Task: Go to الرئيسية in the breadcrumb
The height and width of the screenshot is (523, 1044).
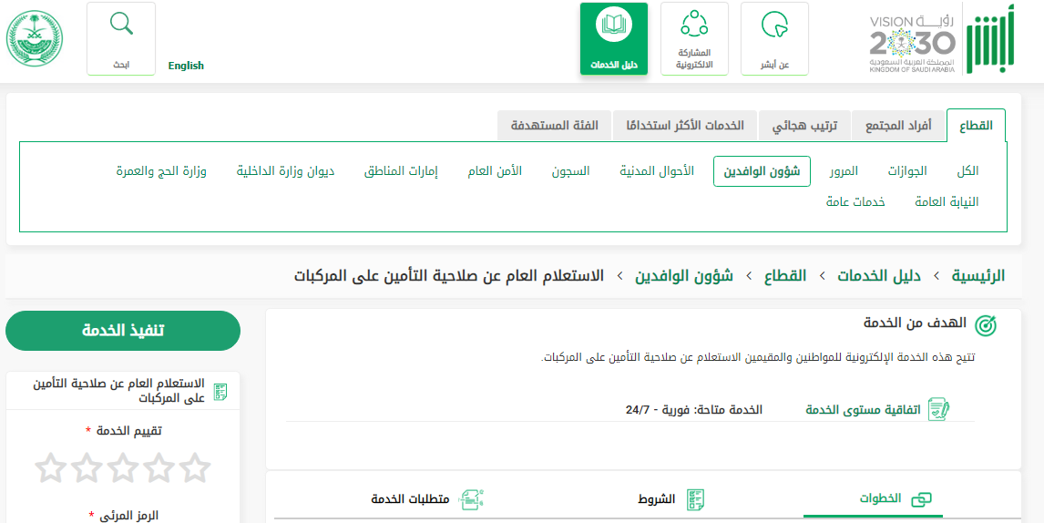Action: [x=978, y=275]
